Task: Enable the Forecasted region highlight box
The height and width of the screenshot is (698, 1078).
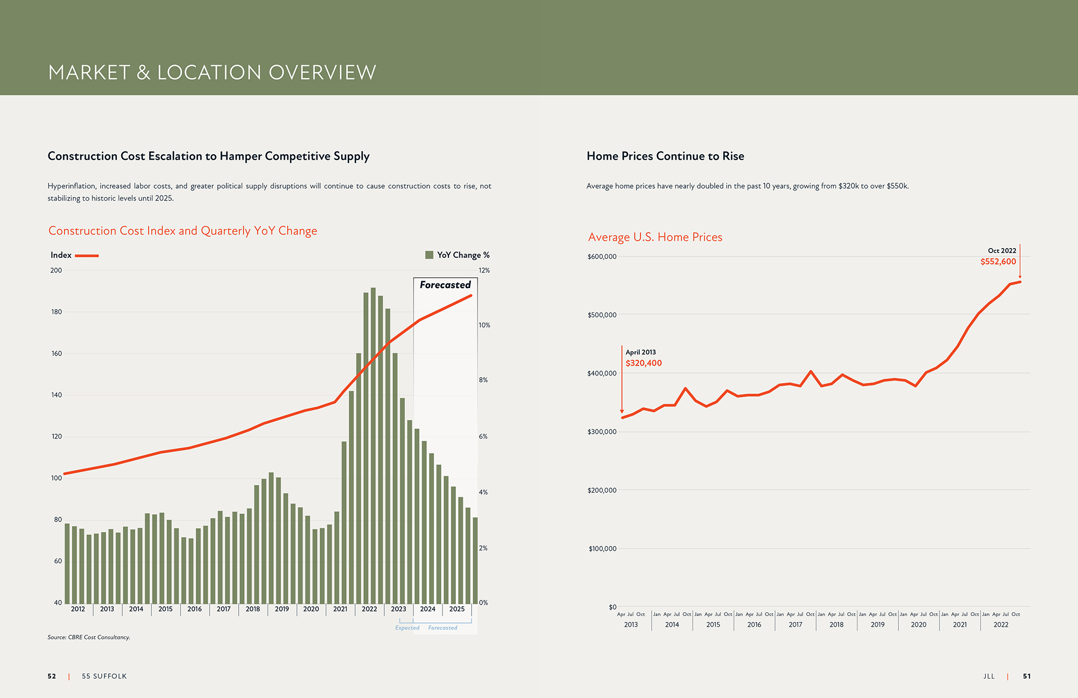Action: click(x=445, y=284)
